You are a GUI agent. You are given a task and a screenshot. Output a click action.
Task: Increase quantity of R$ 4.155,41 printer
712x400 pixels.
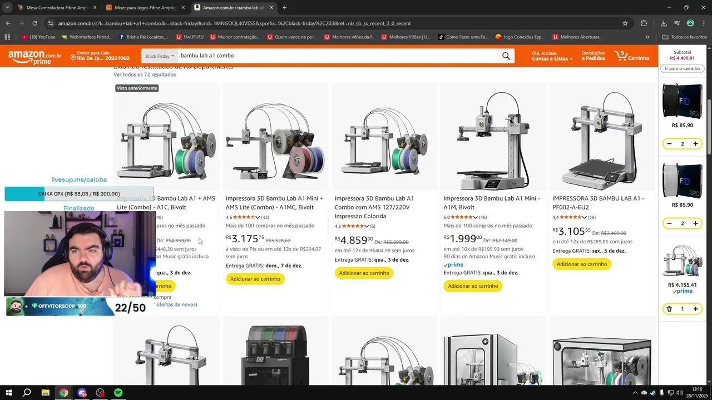click(x=695, y=309)
